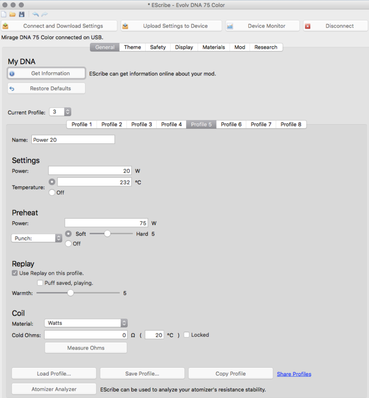Select the Profile 5 tab
The width and height of the screenshot is (369, 398).
pos(202,124)
